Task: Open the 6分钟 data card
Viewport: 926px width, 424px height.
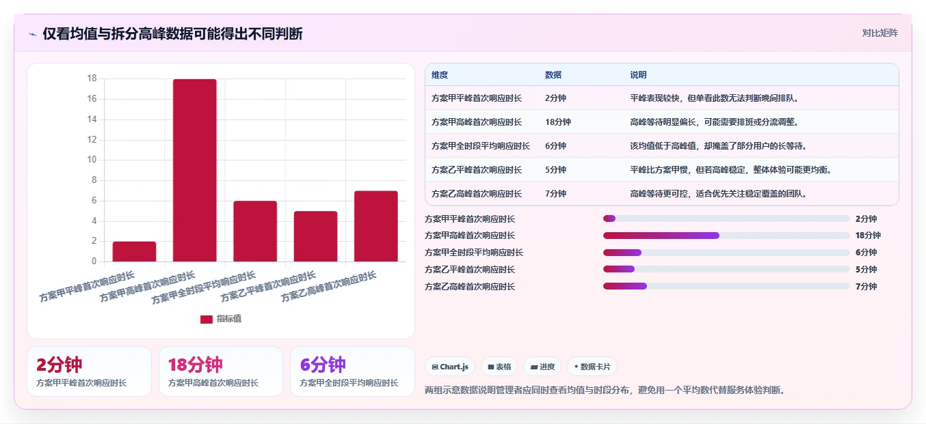Action: [x=352, y=371]
